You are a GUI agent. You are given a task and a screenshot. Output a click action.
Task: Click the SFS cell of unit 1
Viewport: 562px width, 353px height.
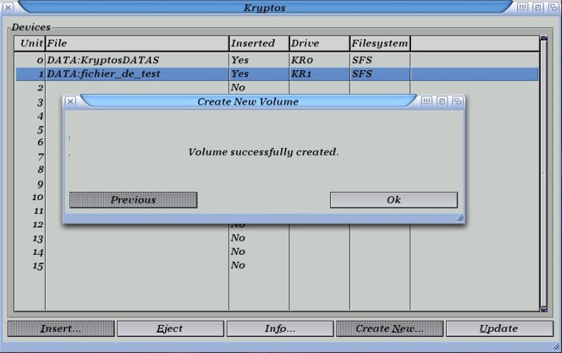coord(362,74)
